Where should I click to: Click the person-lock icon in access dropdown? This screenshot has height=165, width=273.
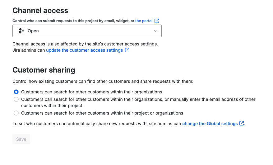click(x=21, y=31)
